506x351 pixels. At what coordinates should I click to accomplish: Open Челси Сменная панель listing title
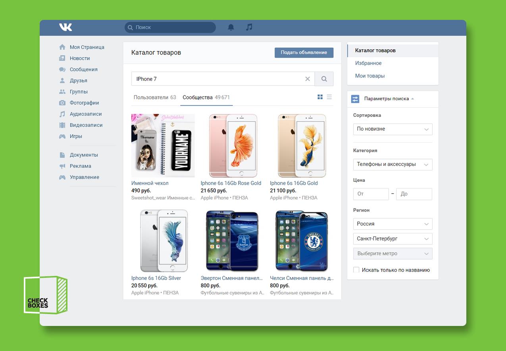302,278
